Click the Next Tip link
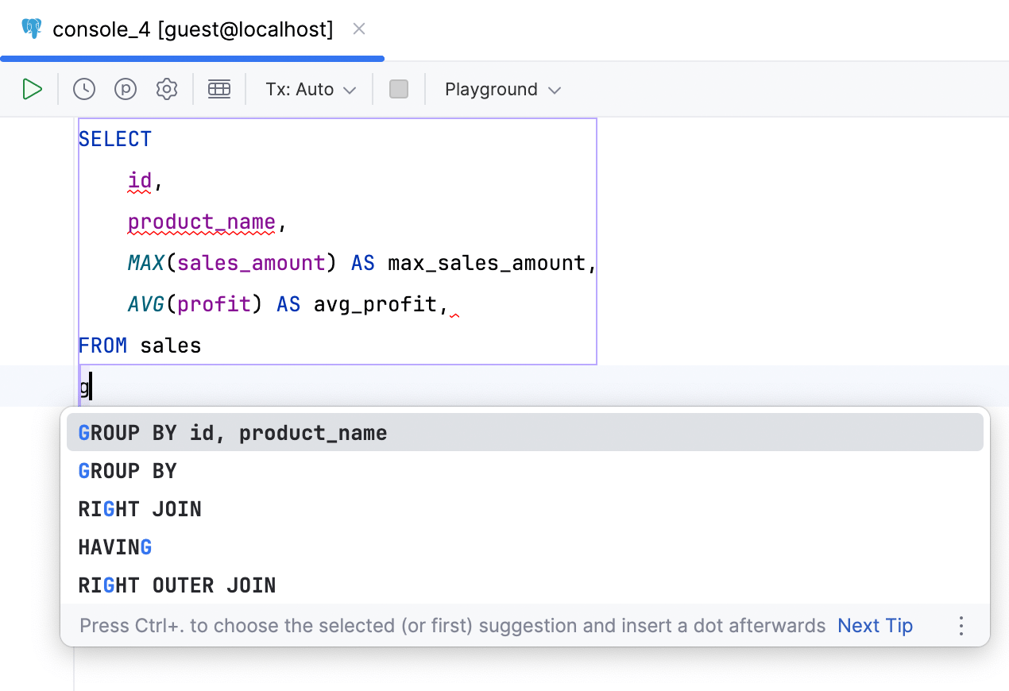 [x=875, y=626]
